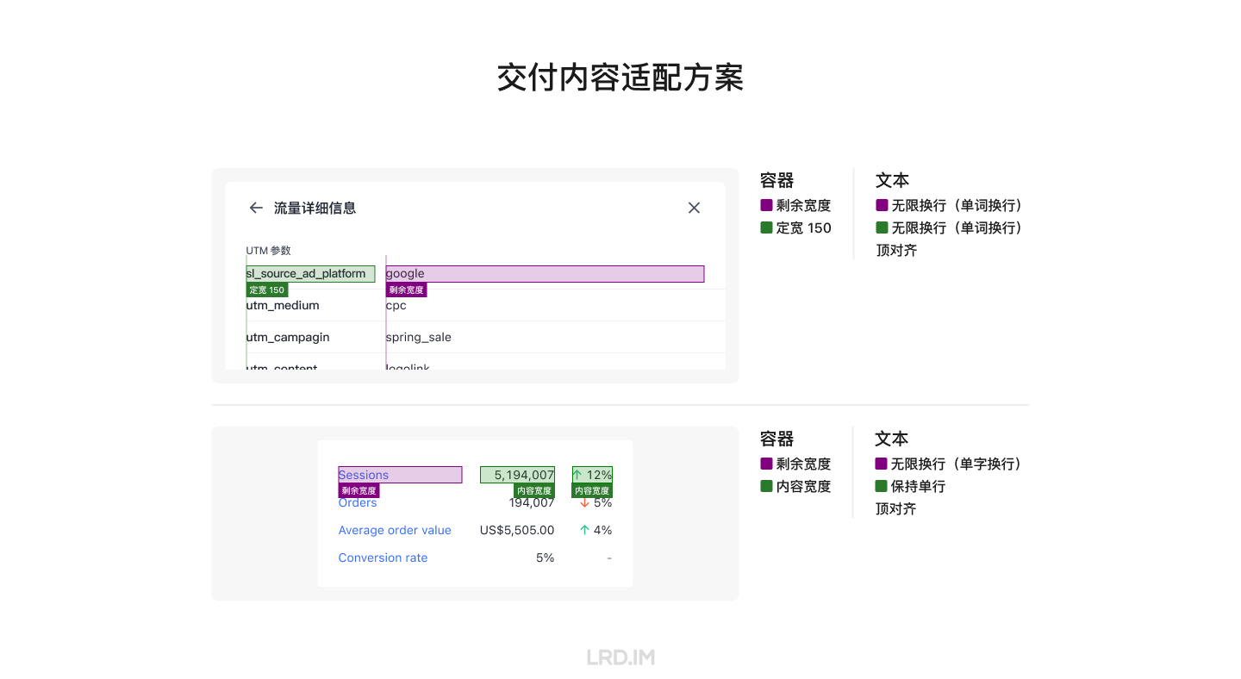The width and height of the screenshot is (1241, 679).
Task: Select the utm_medium row label
Action: click(x=283, y=305)
